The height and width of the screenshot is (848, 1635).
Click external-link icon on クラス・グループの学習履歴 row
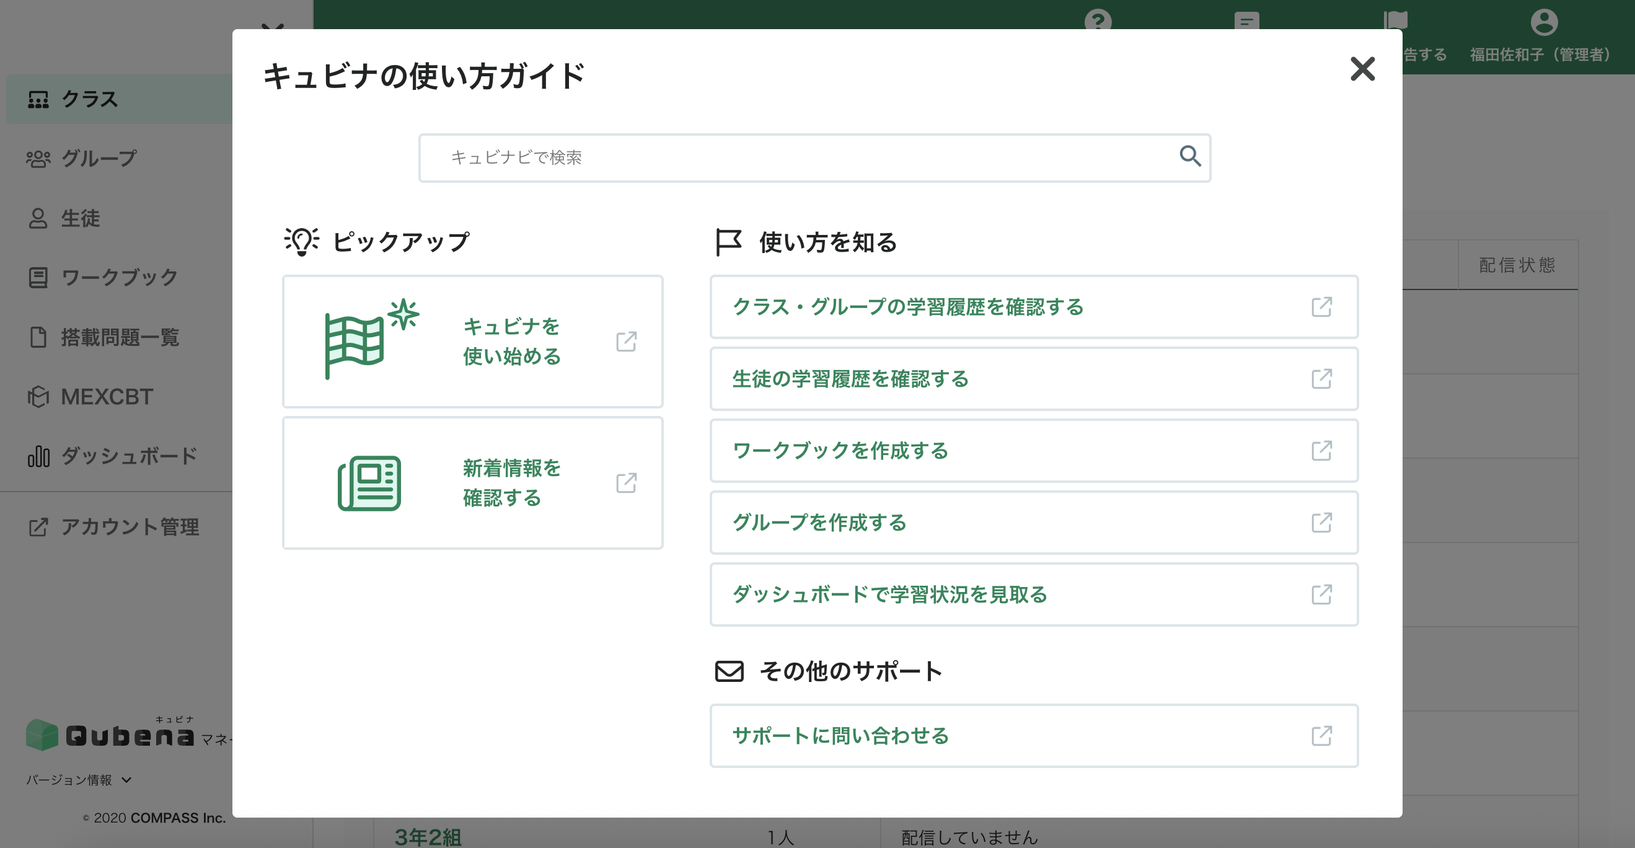[x=1321, y=307]
